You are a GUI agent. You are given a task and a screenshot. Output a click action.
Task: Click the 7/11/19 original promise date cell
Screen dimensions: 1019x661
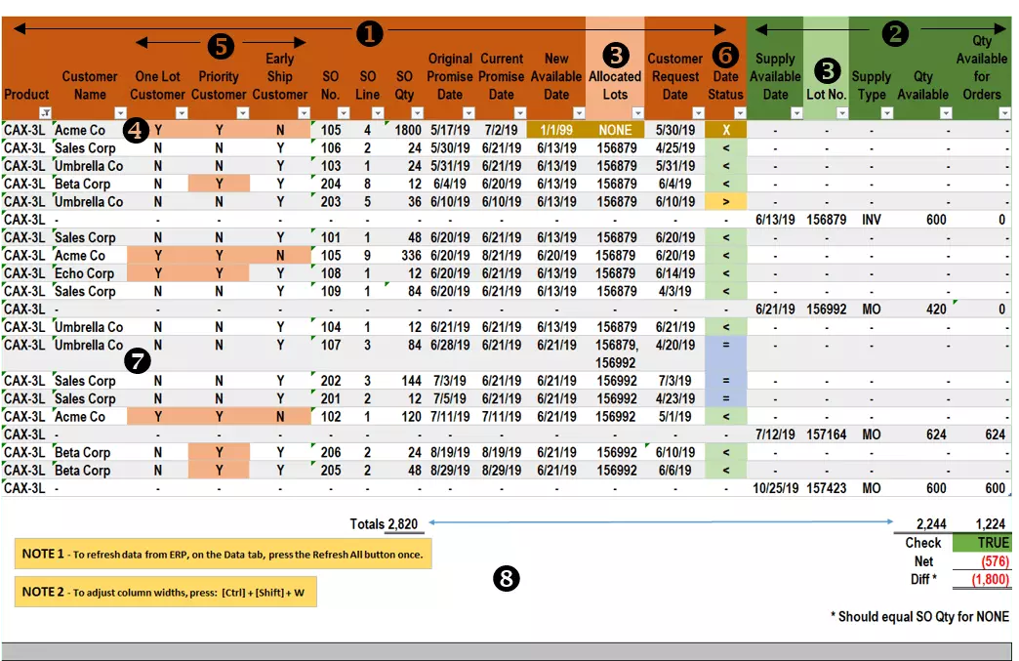click(x=450, y=417)
